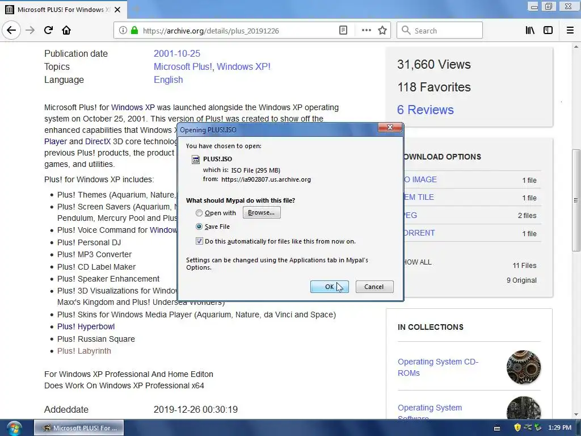This screenshot has width=581, height=436.
Task: Click the Browse... button
Action: pos(262,212)
